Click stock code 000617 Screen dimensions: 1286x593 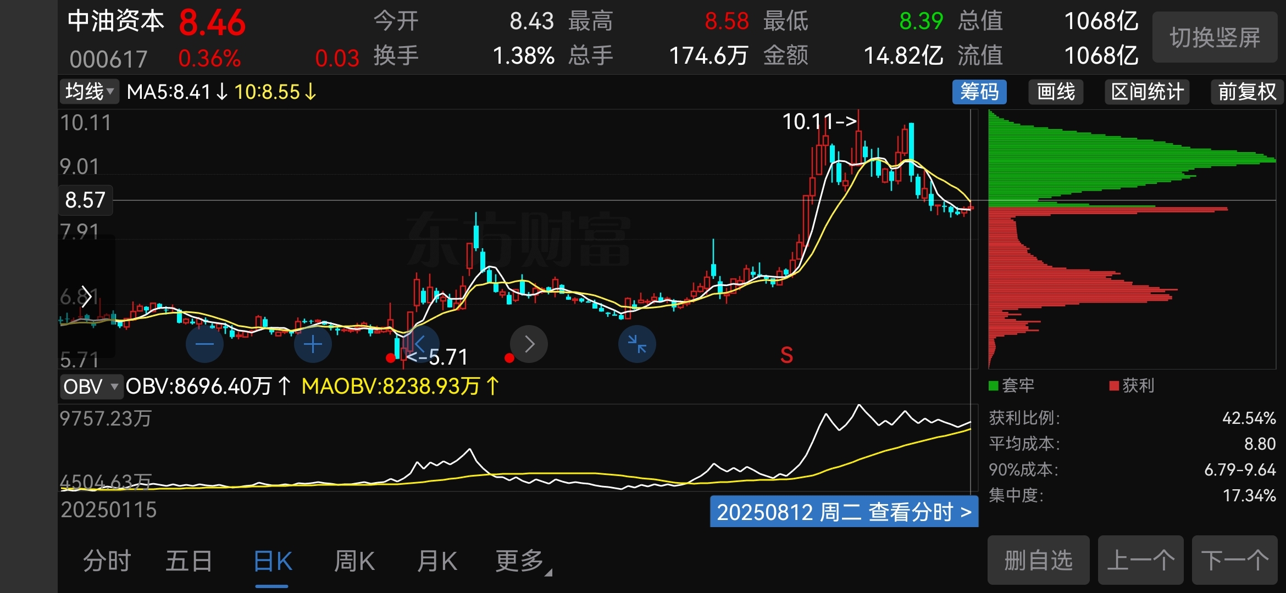(108, 59)
